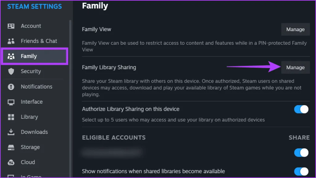Select the blurred eligible account name

pyautogui.click(x=112, y=152)
